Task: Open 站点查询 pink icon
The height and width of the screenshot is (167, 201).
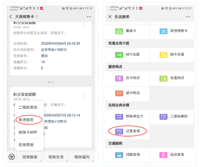Action: [163, 155]
